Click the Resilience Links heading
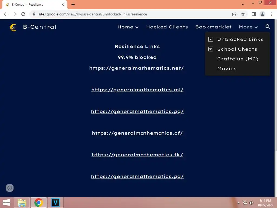The image size is (277, 208). [x=137, y=46]
